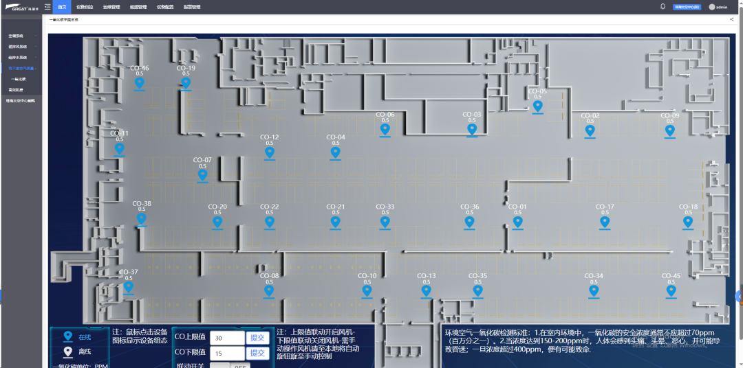Expand the 给排水系统 sidebar menu

tap(21, 58)
